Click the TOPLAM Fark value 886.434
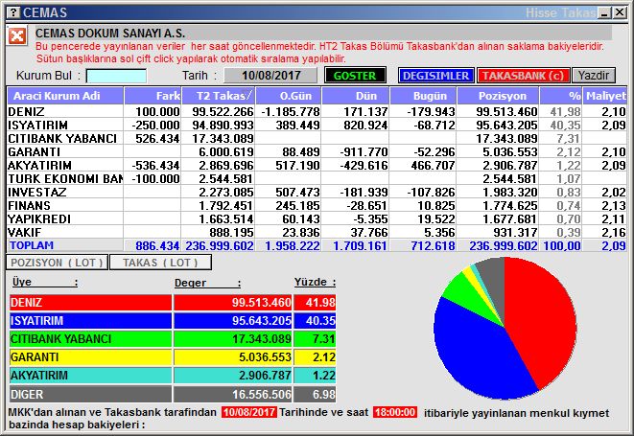634x436 pixels. [157, 245]
